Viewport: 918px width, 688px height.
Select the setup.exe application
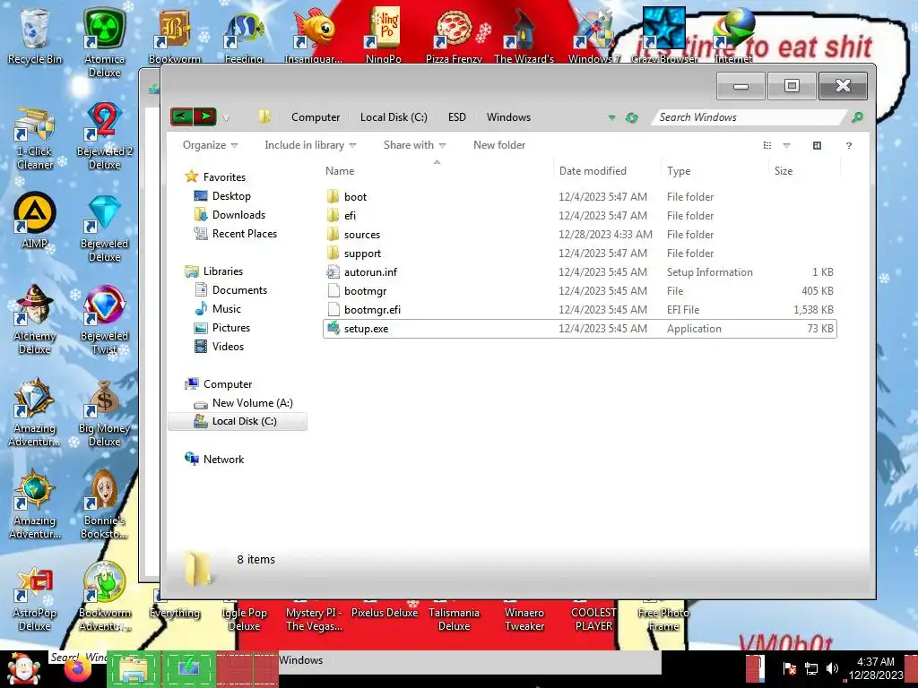coord(580,328)
